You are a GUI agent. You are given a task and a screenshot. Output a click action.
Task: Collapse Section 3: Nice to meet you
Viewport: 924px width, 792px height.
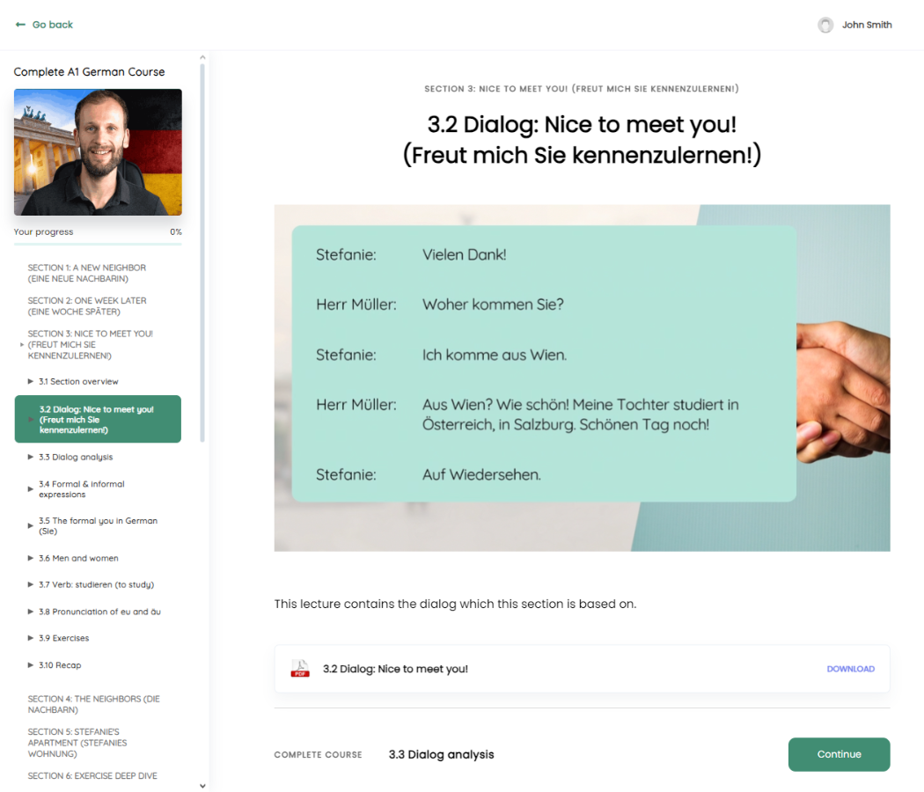coord(90,345)
